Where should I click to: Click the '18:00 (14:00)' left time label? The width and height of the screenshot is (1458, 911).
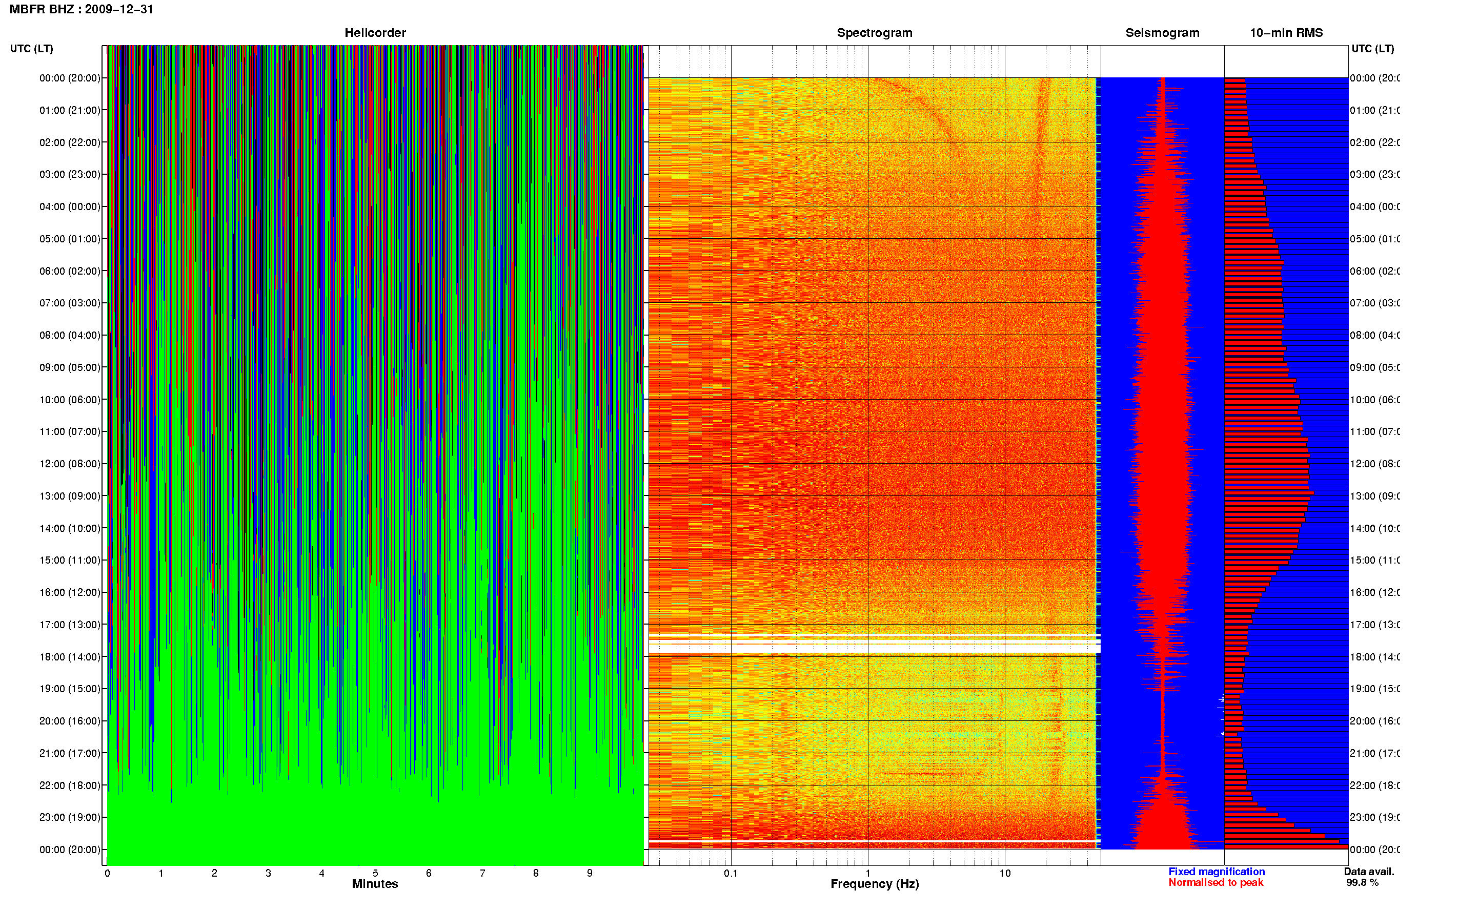coord(70,657)
